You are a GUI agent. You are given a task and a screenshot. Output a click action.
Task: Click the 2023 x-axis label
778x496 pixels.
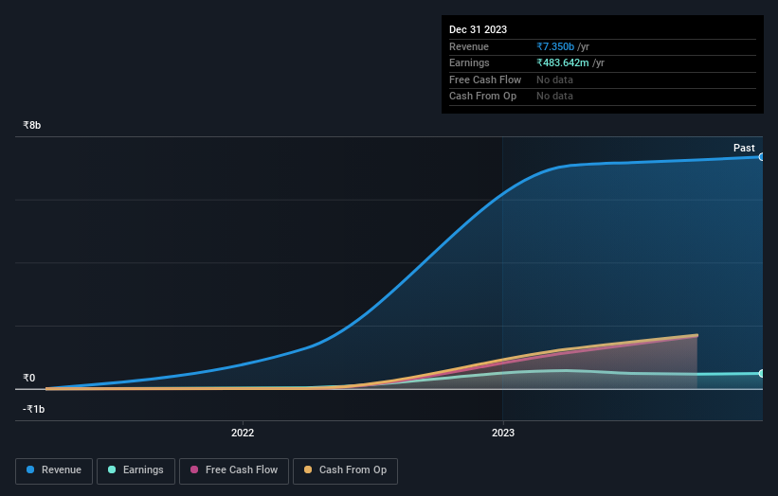(x=503, y=434)
